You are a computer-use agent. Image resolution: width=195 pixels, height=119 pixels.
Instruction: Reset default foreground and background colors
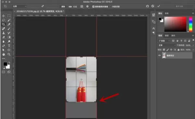click(x=4, y=68)
